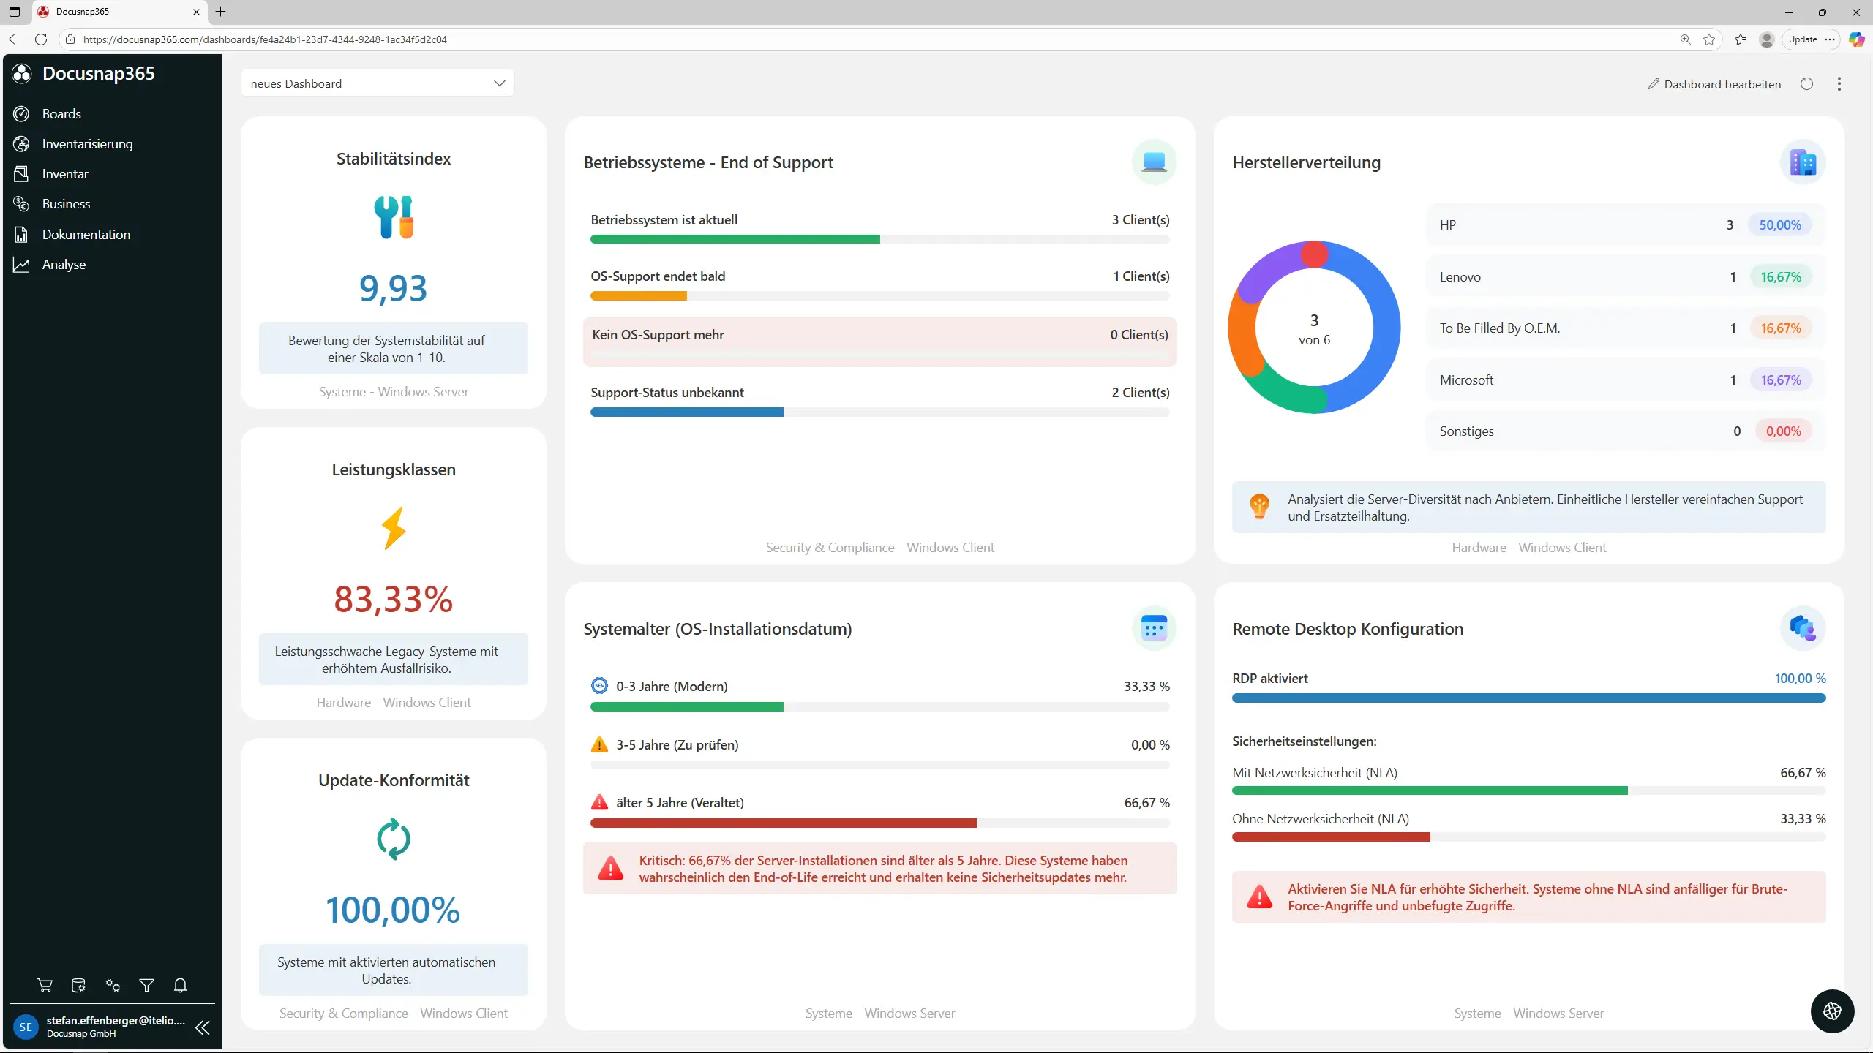This screenshot has height=1053, width=1873.
Task: Open the floating help button bottom right
Action: pos(1832,1011)
